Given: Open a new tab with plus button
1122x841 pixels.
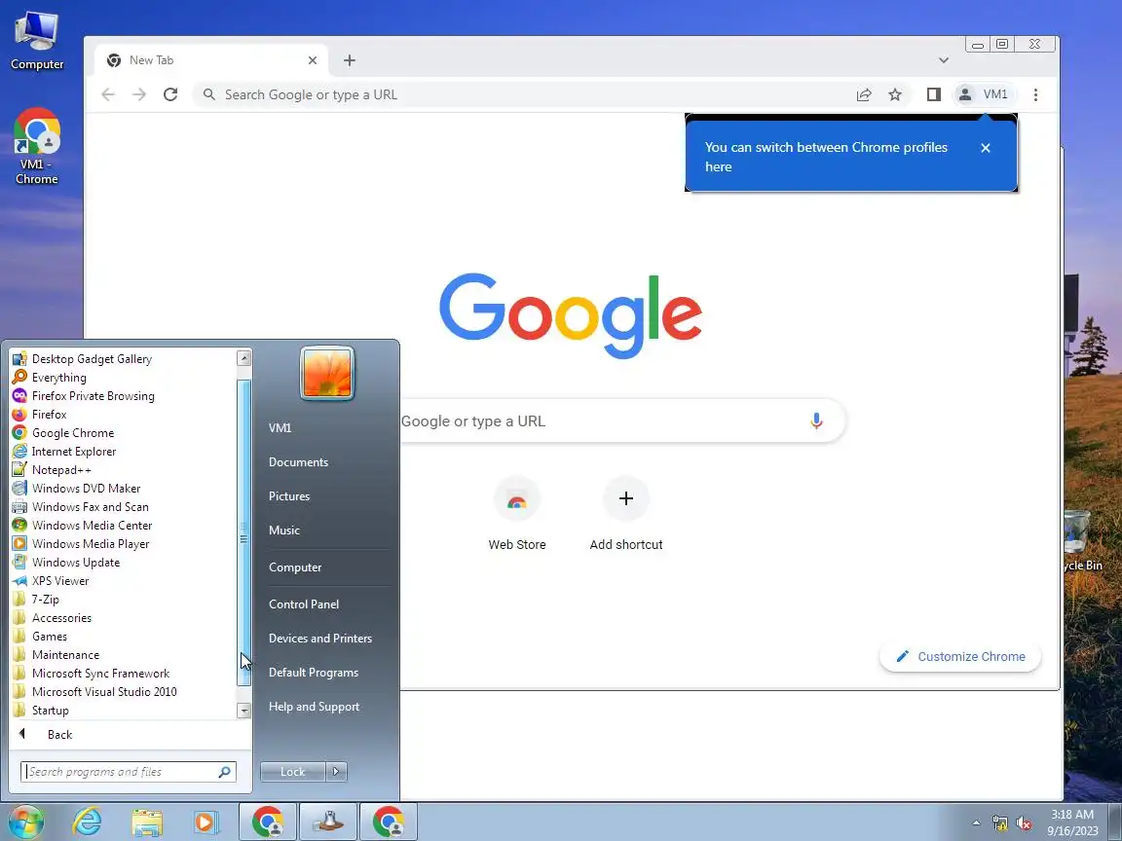Looking at the screenshot, I should (x=350, y=60).
